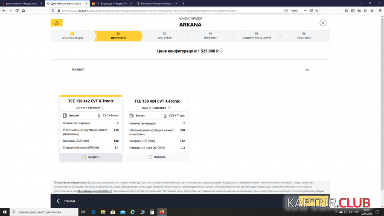Click the НАЗАД button in bottom bar
This screenshot has width=384, height=216.
click(69, 201)
